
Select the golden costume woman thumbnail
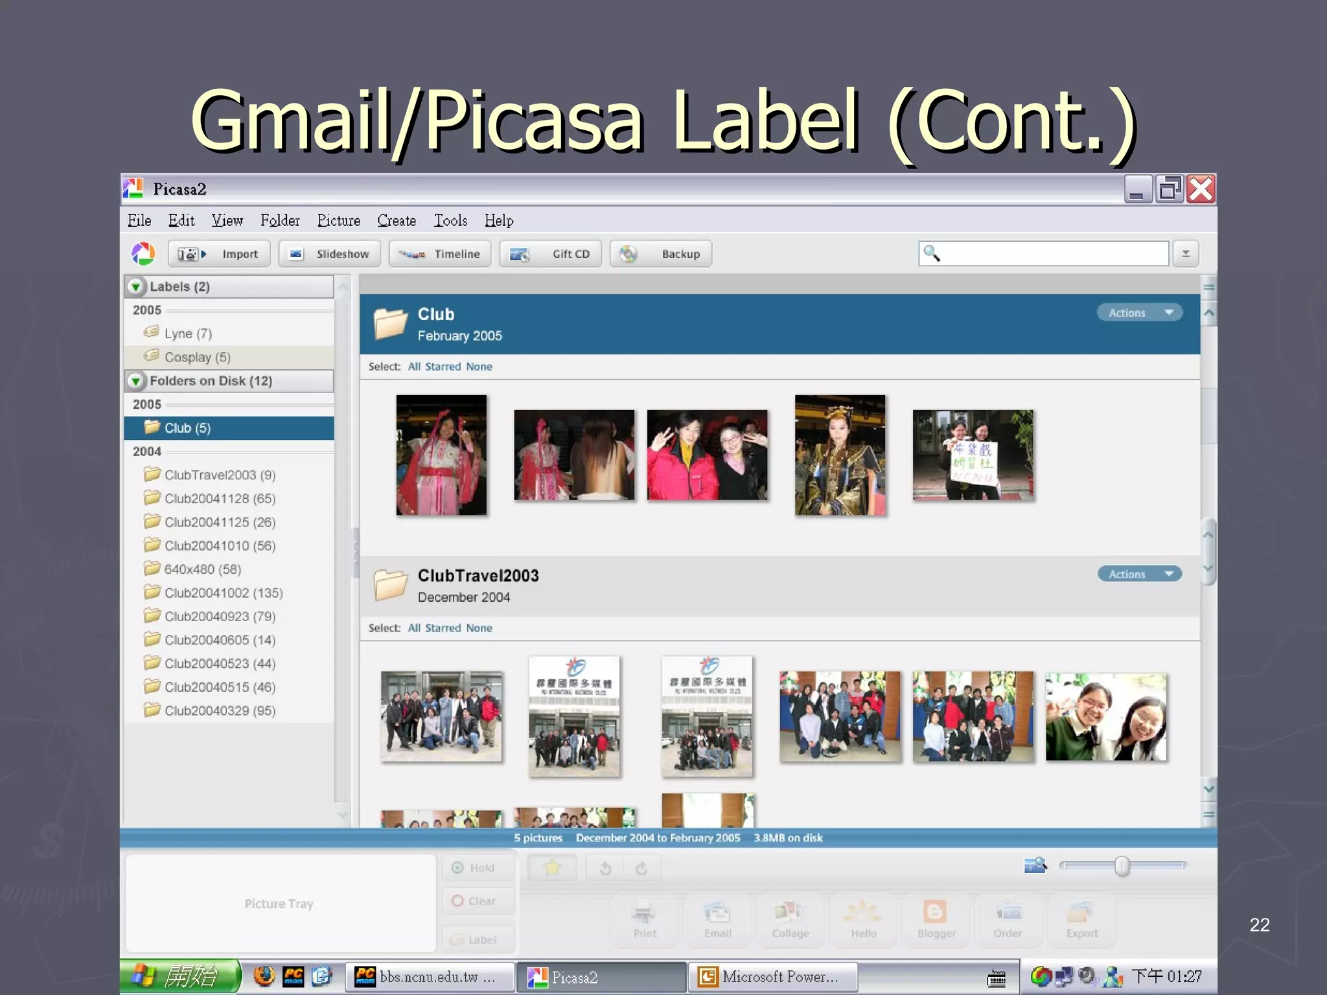click(840, 455)
